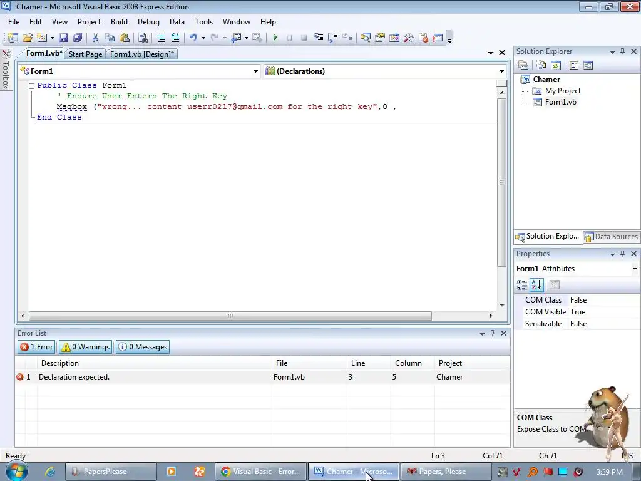641x481 pixels.
Task: Sort Error List by Description column
Action: pos(155,363)
